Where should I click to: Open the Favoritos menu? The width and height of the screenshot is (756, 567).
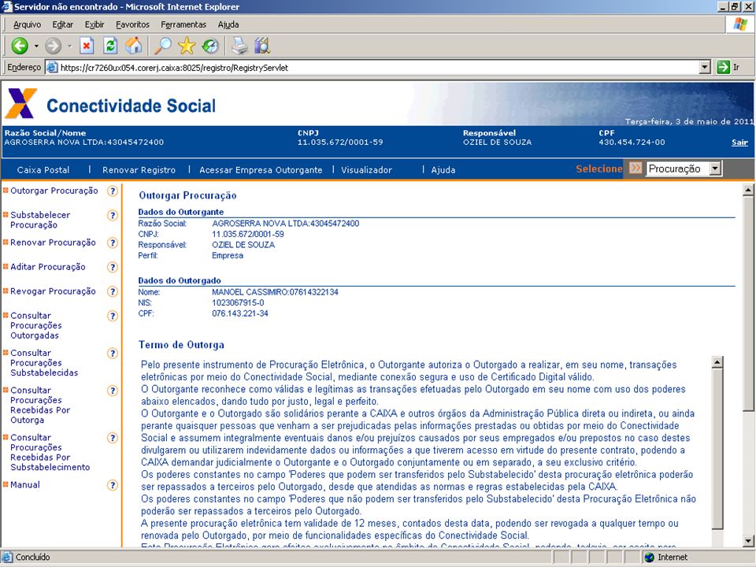pos(132,24)
